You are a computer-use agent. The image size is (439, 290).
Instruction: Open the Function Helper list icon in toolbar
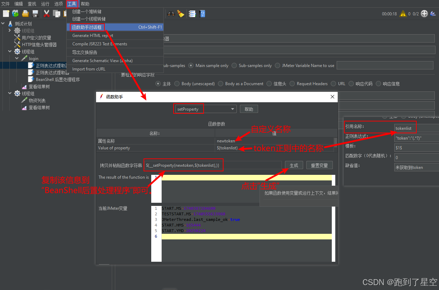[x=192, y=14]
